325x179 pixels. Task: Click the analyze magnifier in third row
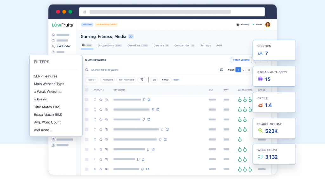95,120
